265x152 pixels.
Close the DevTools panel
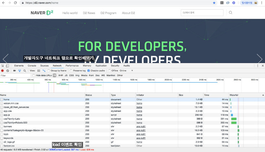pyautogui.click(x=263, y=66)
